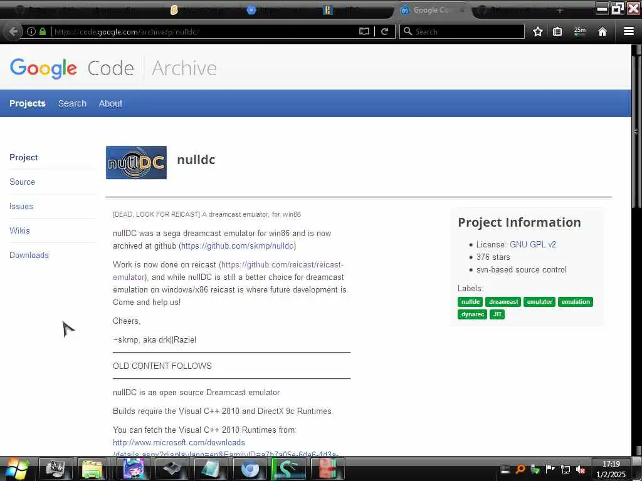Click the nulldc label tag
642x481 pixels.
pyautogui.click(x=470, y=302)
